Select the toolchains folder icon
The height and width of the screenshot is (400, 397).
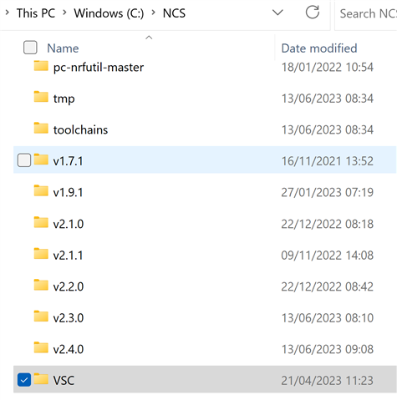41,128
